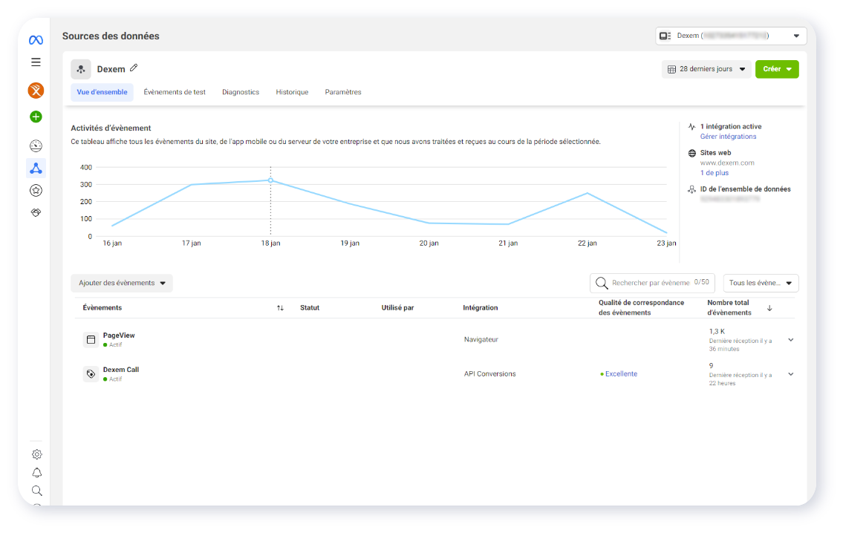Expand the PageView row chevron
This screenshot has height=533, width=843.
pos(791,339)
